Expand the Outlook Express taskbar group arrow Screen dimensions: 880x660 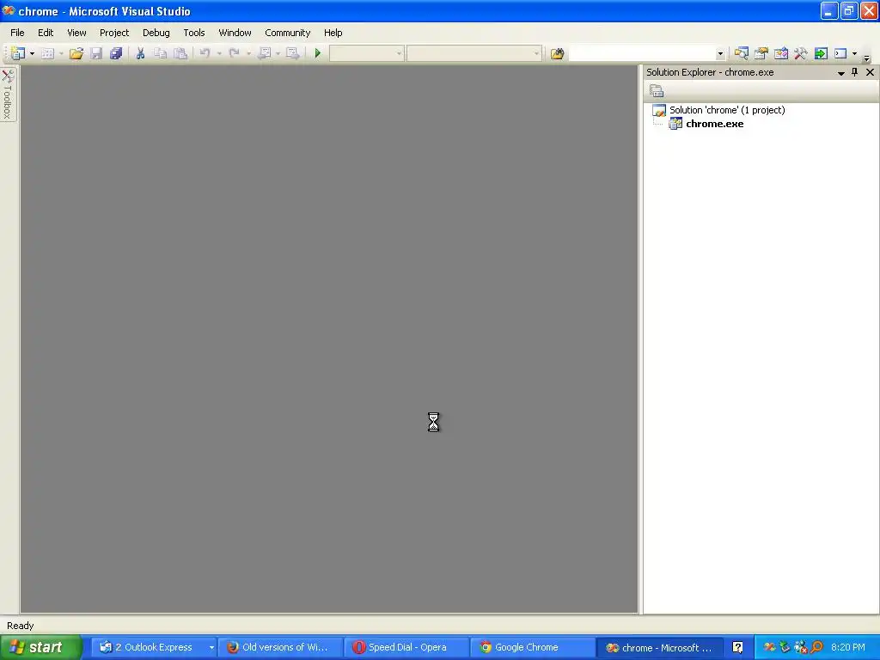pyautogui.click(x=211, y=648)
